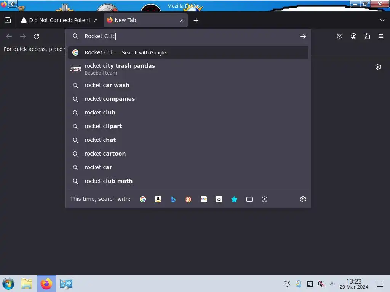390x292 pixels.
Task: Search this time with Bing
Action: pyautogui.click(x=173, y=199)
